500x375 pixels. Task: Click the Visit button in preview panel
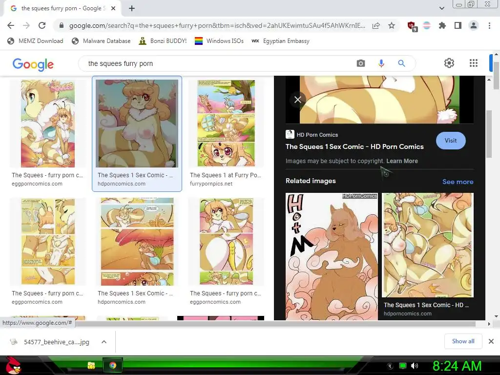451,141
